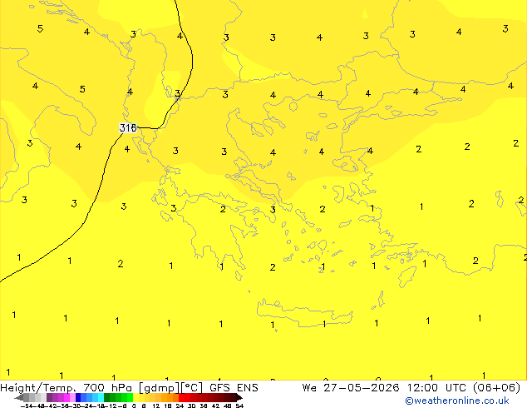Pick the yellow legend swatch near 0
Viewport: 527px width, 408px height.
pos(135,397)
